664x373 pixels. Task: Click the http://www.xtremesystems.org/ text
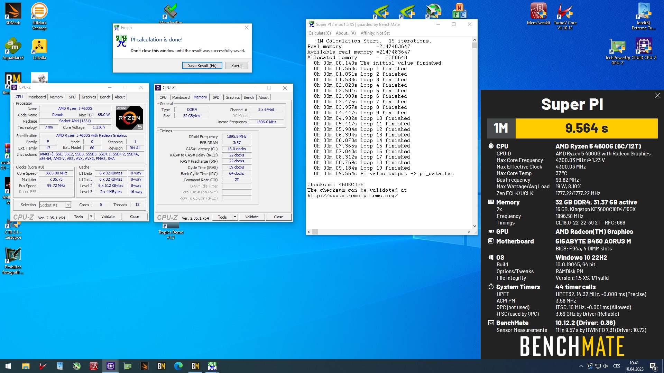point(352,196)
